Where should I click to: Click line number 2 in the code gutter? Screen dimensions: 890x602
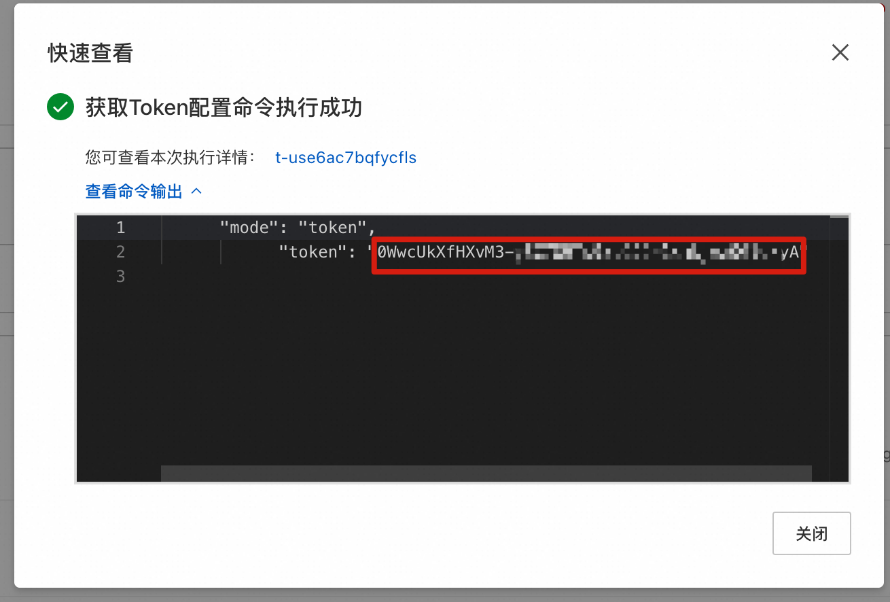[x=120, y=252]
